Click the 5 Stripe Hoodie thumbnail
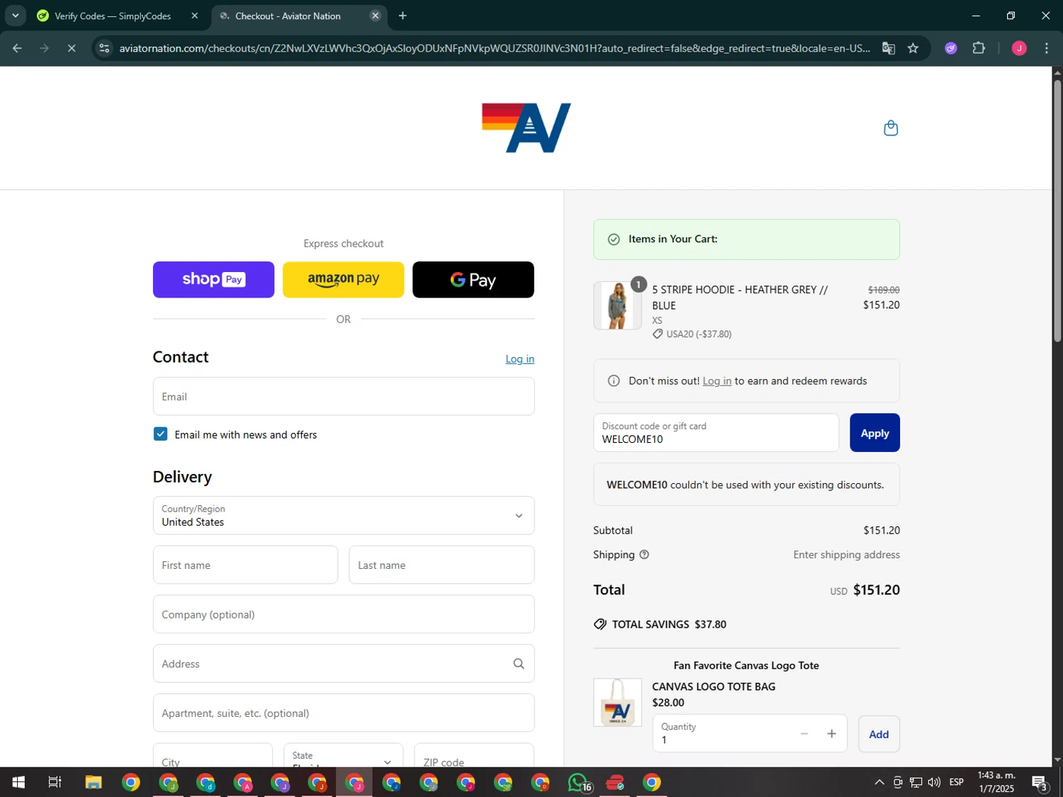 [x=617, y=305]
